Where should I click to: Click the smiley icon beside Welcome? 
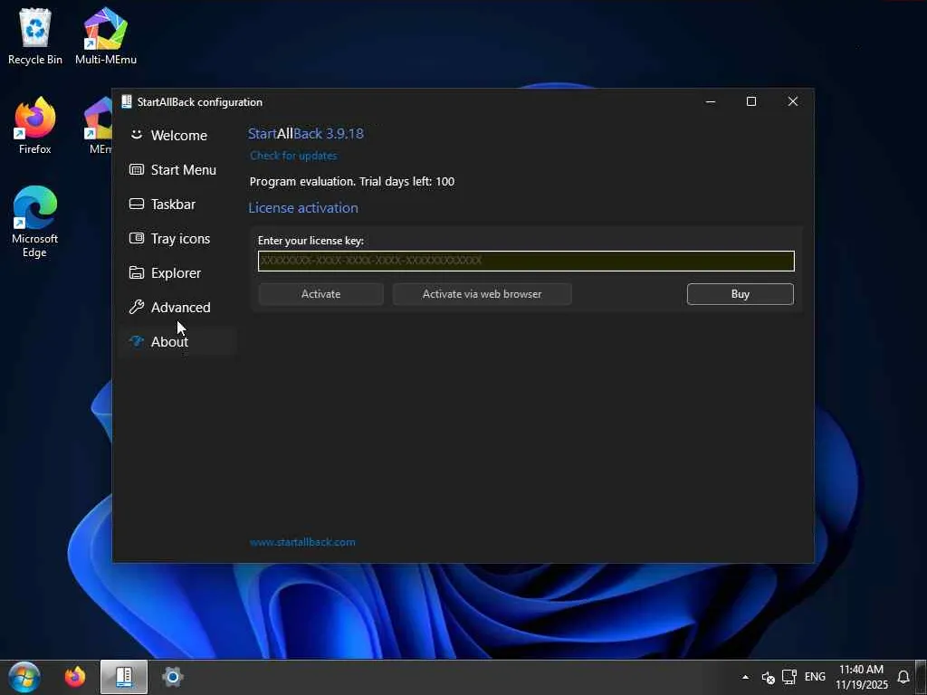coord(137,135)
